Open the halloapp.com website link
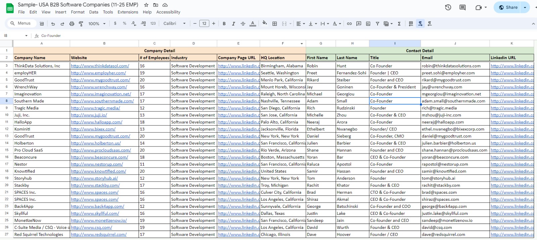Screen dimensions: 537x240 pyautogui.click(x=97, y=122)
